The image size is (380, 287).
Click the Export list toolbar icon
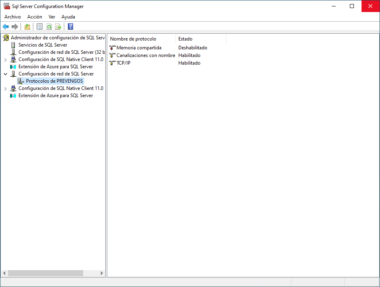(x=58, y=27)
